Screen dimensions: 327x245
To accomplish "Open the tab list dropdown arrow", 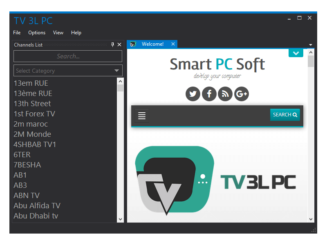I will click(311, 45).
